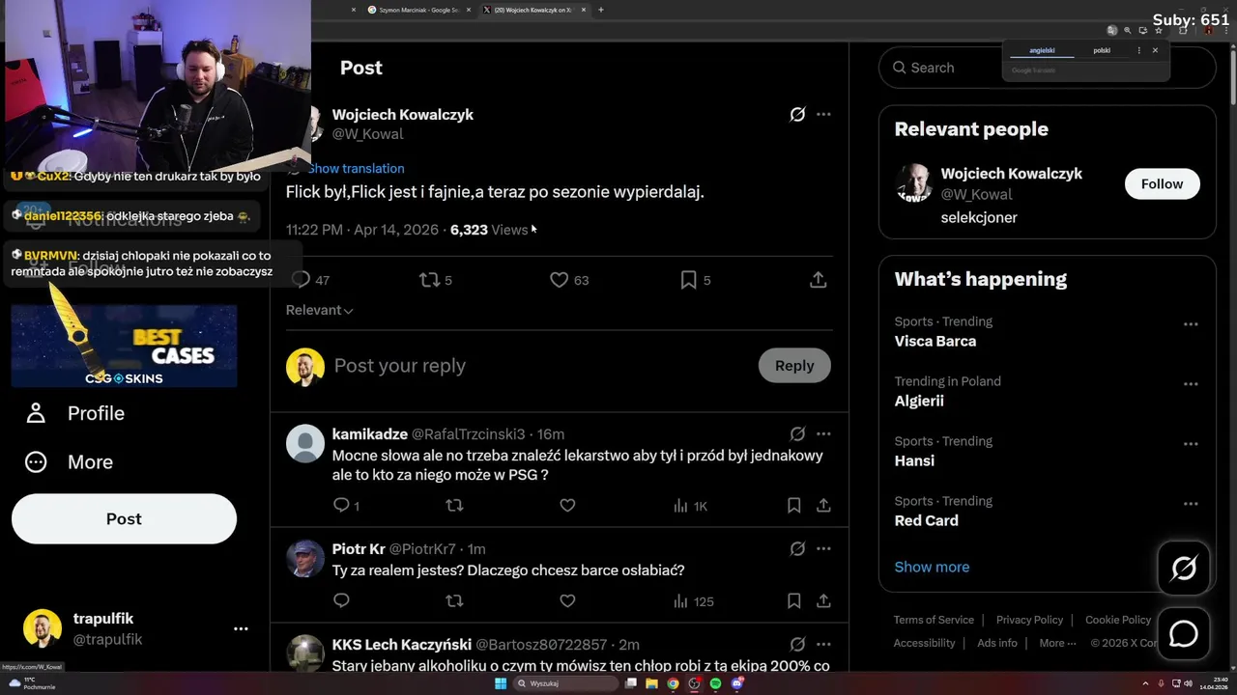Open options for Hansi trend
Image resolution: width=1237 pixels, height=695 pixels.
[1191, 444]
